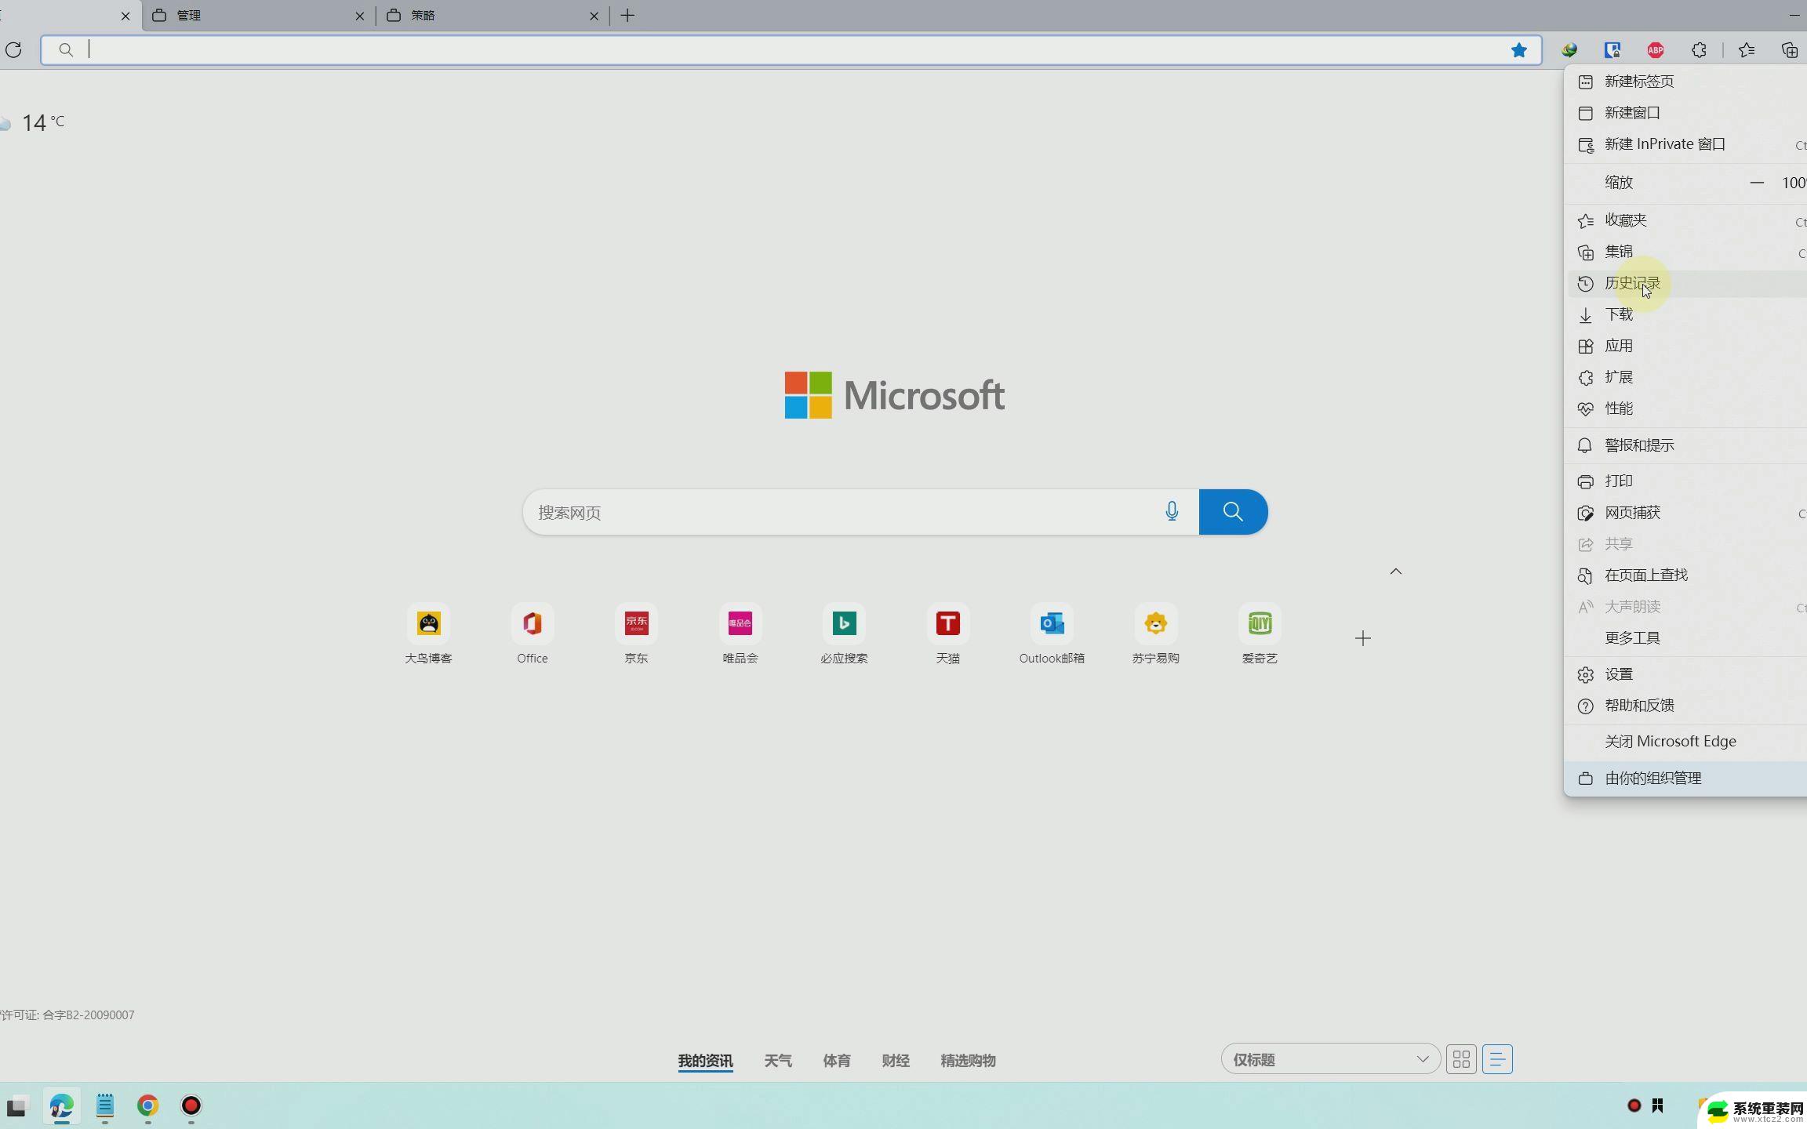The image size is (1807, 1129).
Task: Open the 必应搜索 quick link
Action: pyautogui.click(x=844, y=634)
